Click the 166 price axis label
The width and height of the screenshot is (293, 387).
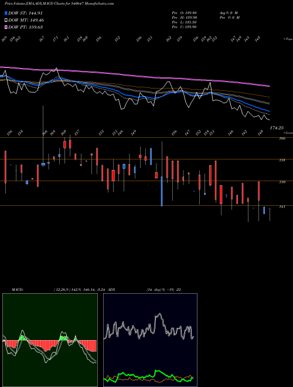pos(282,138)
